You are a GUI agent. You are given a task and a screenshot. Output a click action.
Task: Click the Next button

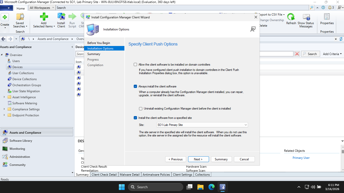[198, 159]
